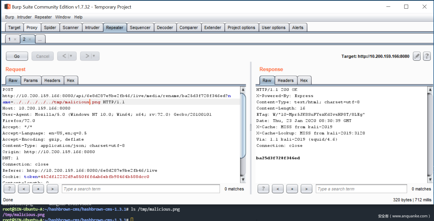Go back in request history

67,56
